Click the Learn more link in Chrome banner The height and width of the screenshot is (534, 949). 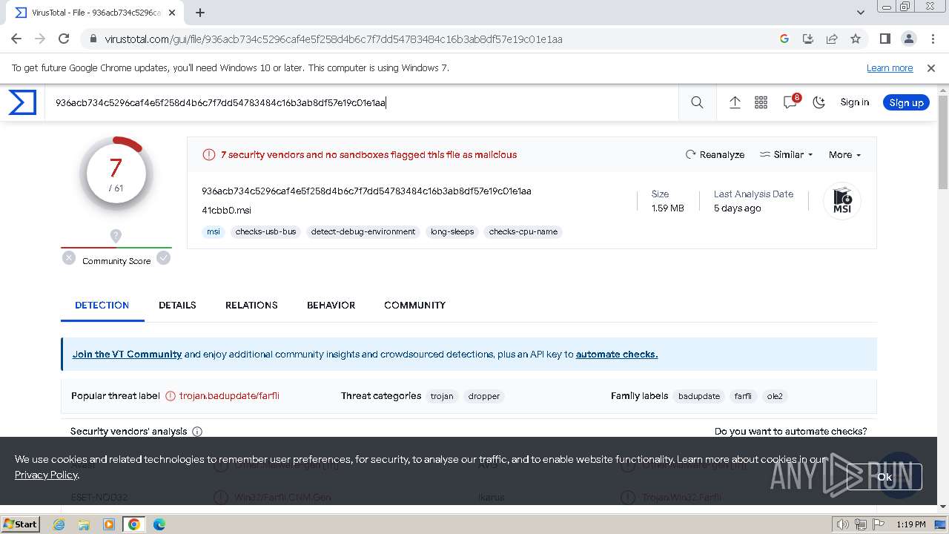(x=890, y=67)
